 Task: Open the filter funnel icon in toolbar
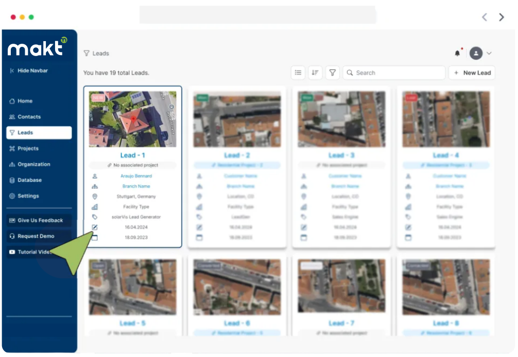click(333, 73)
